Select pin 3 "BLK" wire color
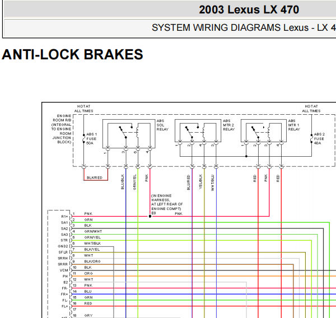This screenshot has height=318, width=336. (x=88, y=226)
